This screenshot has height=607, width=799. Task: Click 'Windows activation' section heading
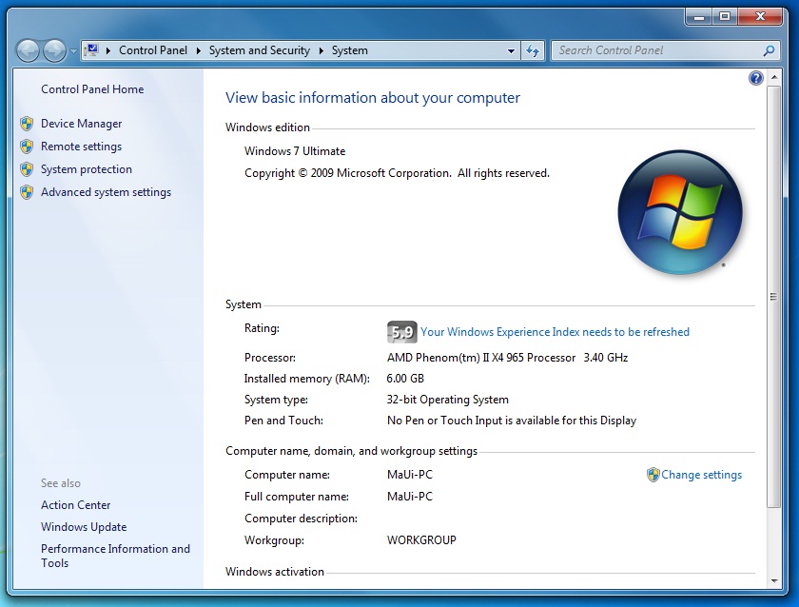coord(275,572)
